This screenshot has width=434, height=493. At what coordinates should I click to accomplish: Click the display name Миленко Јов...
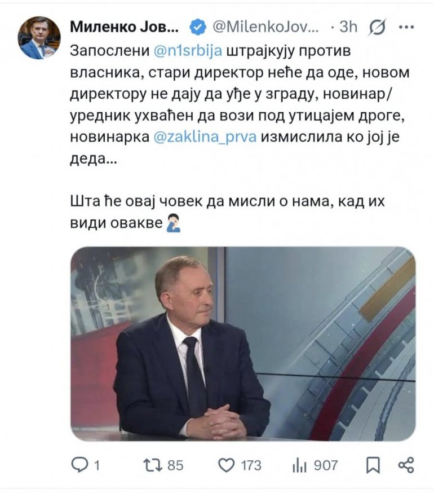(x=124, y=26)
